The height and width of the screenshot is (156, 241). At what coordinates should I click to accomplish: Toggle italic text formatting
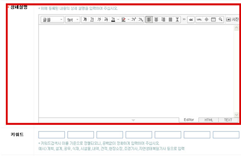tap(99, 19)
